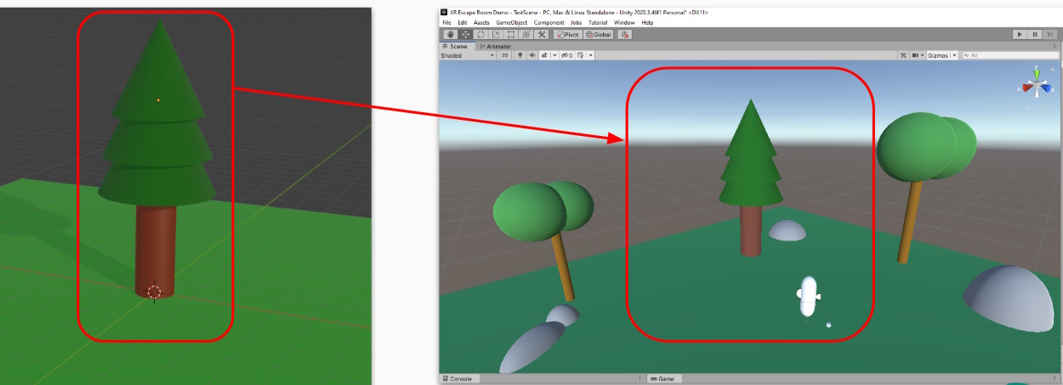This screenshot has height=385, width=1063.
Task: Open the Console panel options menu
Action: (640, 378)
